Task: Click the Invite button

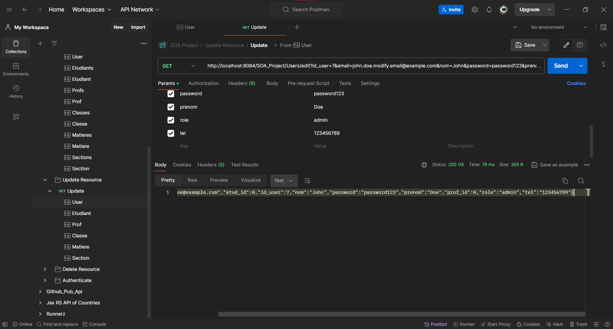Action: pyautogui.click(x=451, y=10)
